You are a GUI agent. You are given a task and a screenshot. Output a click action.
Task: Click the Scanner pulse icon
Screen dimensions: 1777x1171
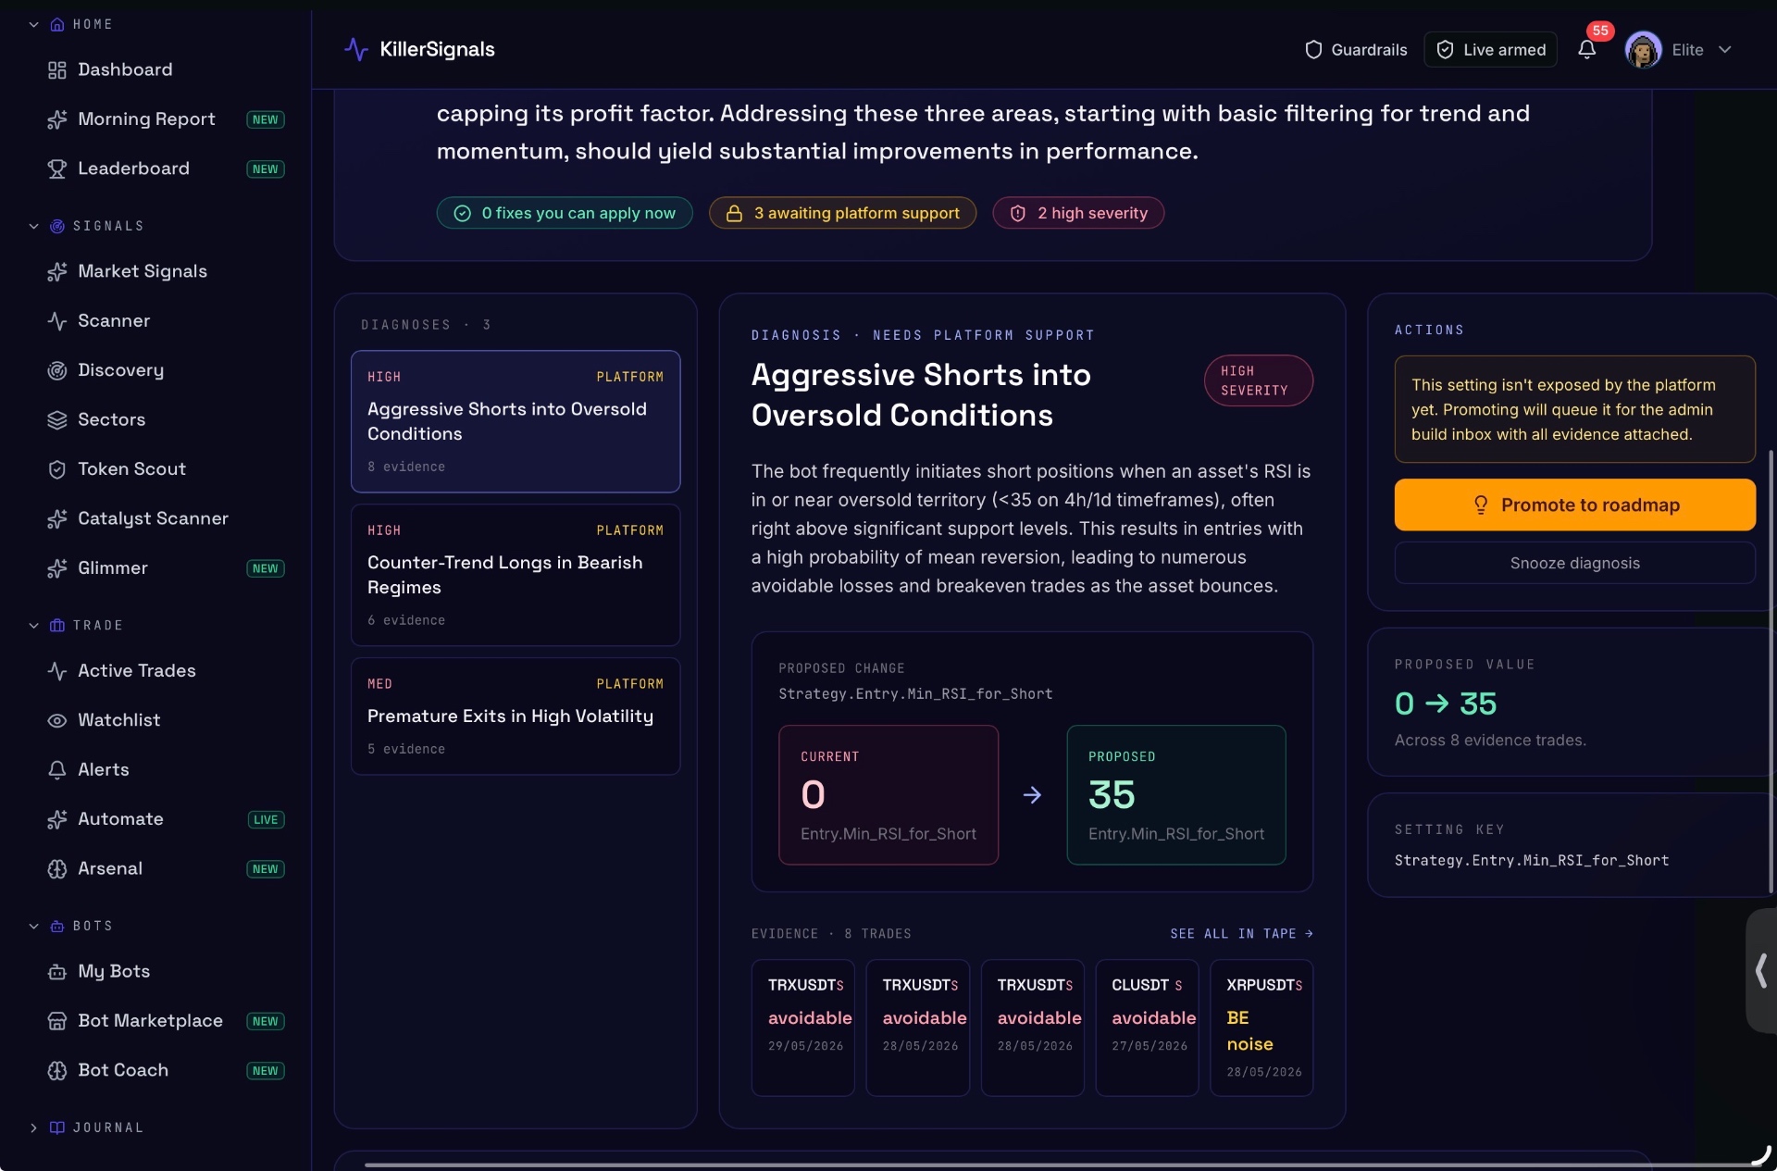click(x=57, y=321)
